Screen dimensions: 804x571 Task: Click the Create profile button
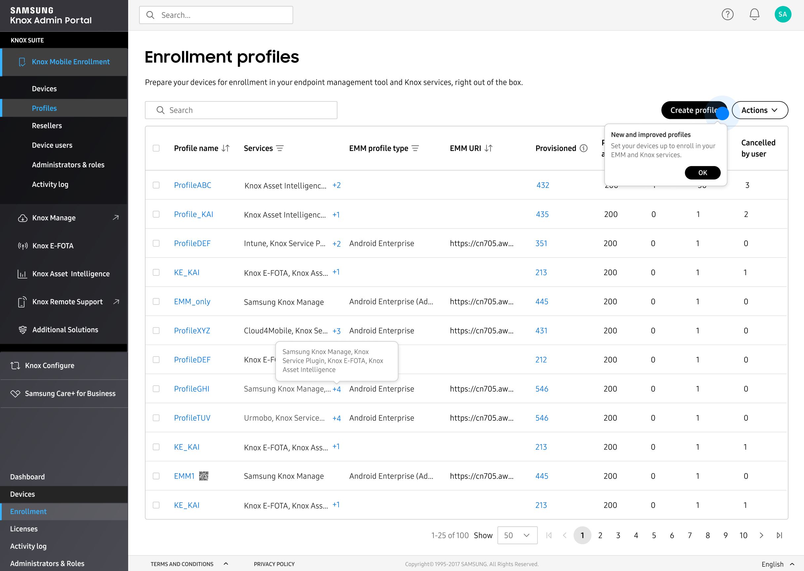pos(694,110)
